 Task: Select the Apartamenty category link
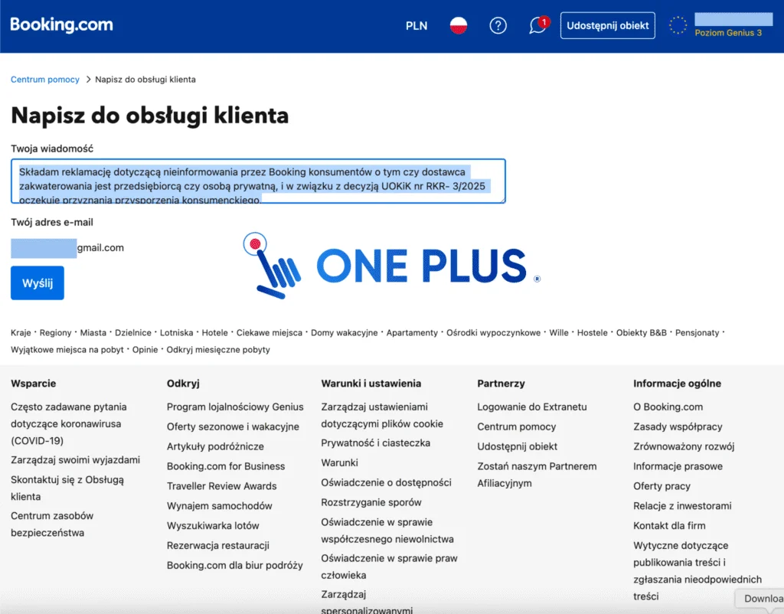pos(412,333)
